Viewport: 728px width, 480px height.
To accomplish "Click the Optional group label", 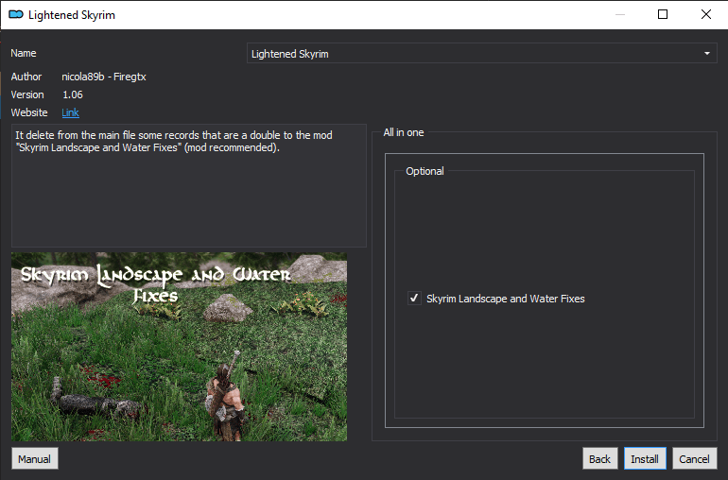I will (425, 171).
